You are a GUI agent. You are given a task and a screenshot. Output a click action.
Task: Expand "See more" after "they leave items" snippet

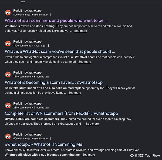tap(75, 93)
